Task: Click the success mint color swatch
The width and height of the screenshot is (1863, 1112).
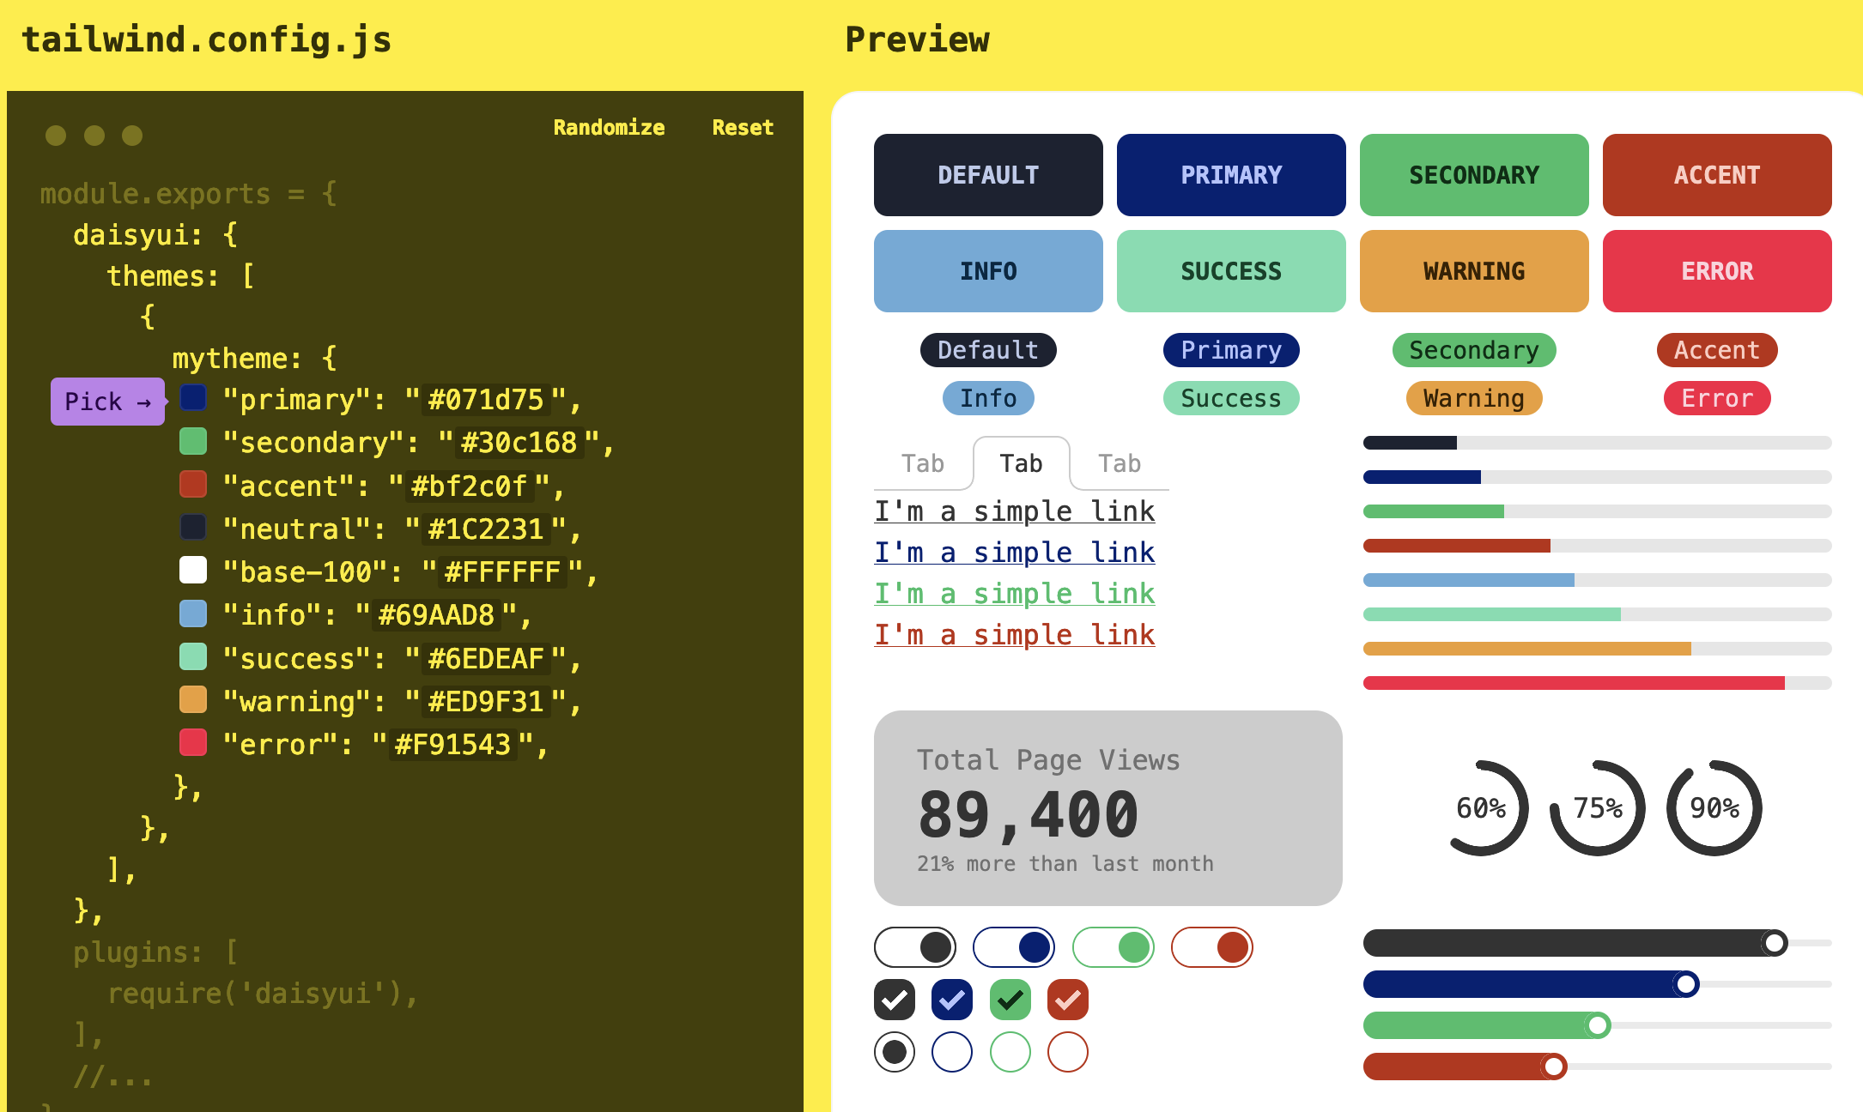Action: pyautogui.click(x=193, y=656)
